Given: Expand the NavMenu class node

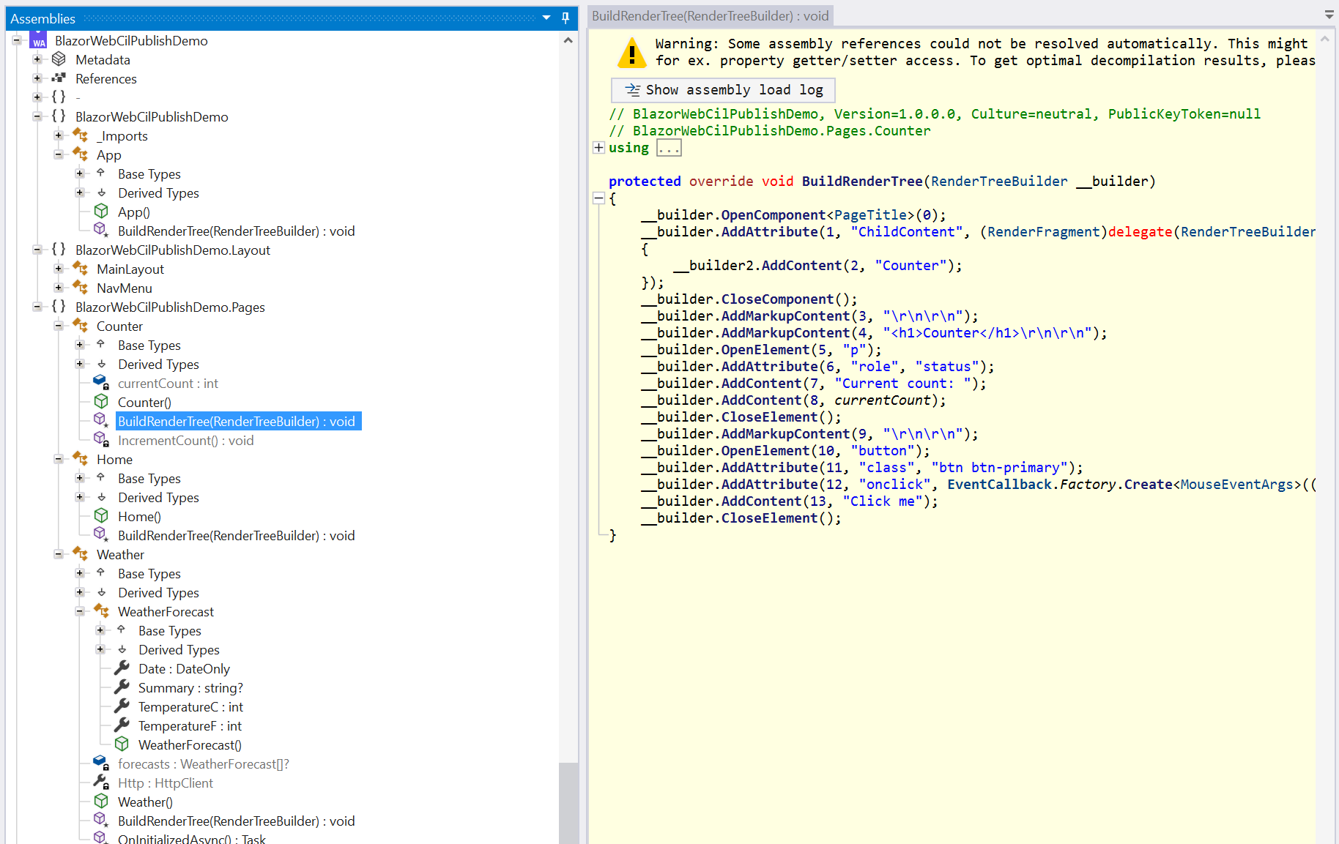Looking at the screenshot, I should (59, 288).
